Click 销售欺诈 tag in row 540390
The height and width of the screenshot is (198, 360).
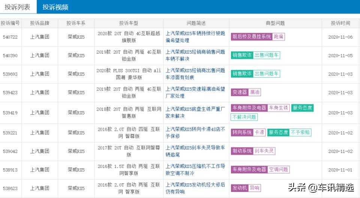tap(242, 55)
